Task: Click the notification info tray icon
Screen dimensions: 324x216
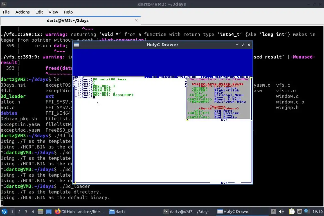Action: [x=307, y=211]
